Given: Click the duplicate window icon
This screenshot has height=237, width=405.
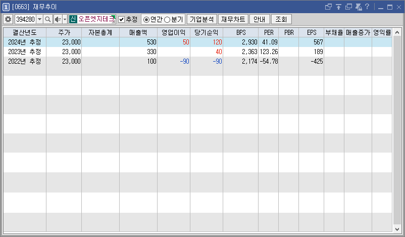Looking at the screenshot, I should click(x=348, y=7).
